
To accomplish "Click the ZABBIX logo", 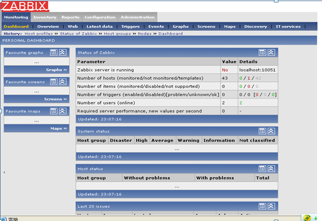I will click(24, 6).
